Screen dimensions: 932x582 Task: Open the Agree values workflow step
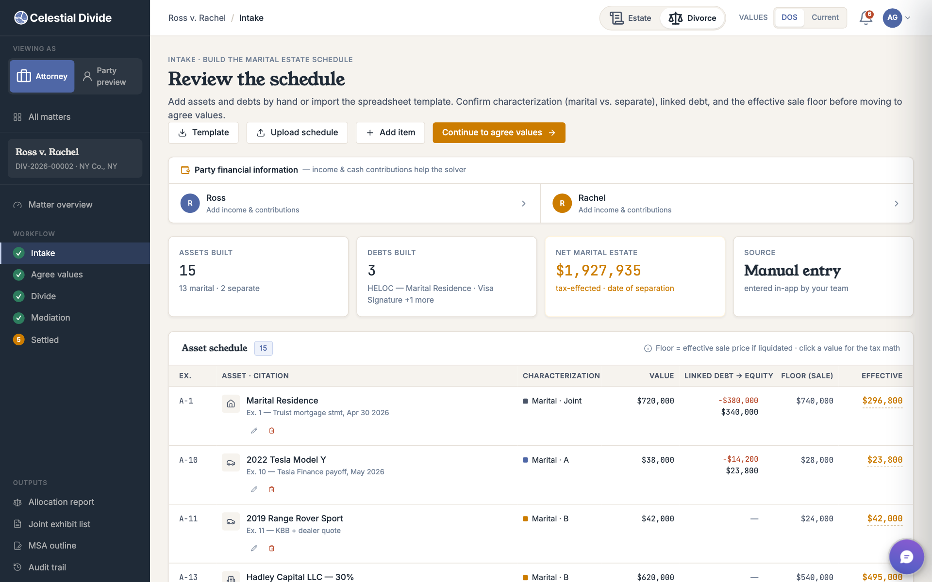coord(75,275)
